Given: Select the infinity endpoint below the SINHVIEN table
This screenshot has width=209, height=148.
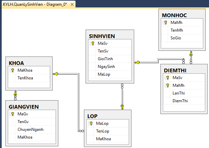Looking at the screenshot, I should tap(122, 86).
